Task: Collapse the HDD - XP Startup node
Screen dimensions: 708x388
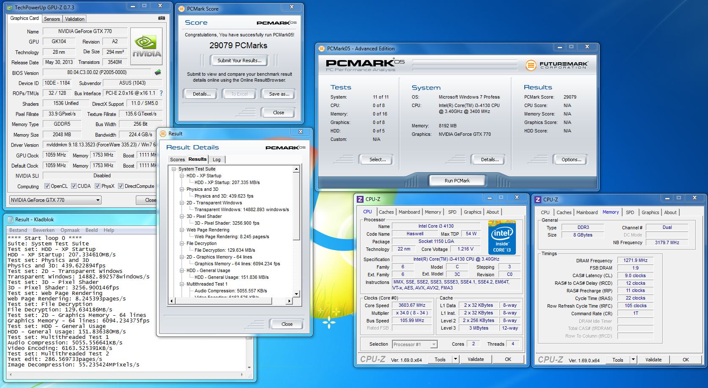Action: pos(182,176)
